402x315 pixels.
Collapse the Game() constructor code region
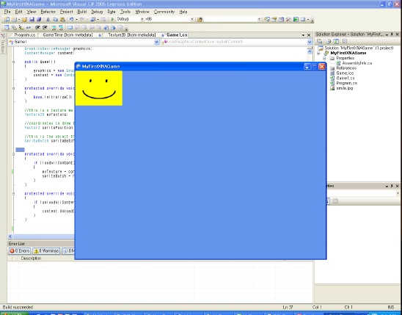click(14, 62)
